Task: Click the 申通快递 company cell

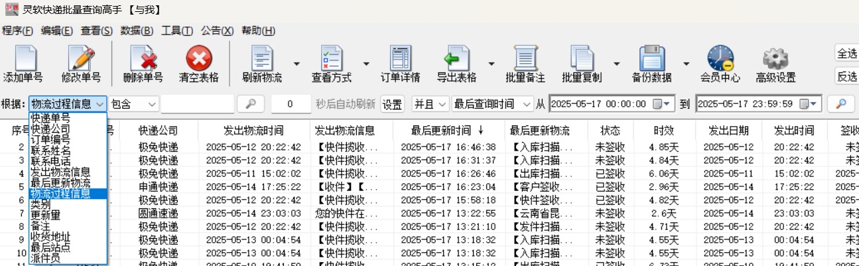Action: (158, 187)
